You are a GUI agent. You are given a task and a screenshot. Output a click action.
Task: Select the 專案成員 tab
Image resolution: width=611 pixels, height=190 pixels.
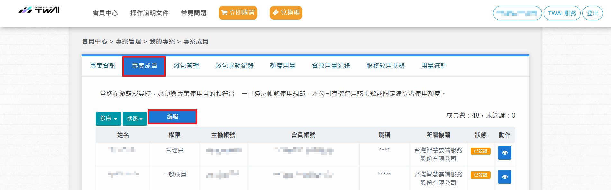point(144,66)
